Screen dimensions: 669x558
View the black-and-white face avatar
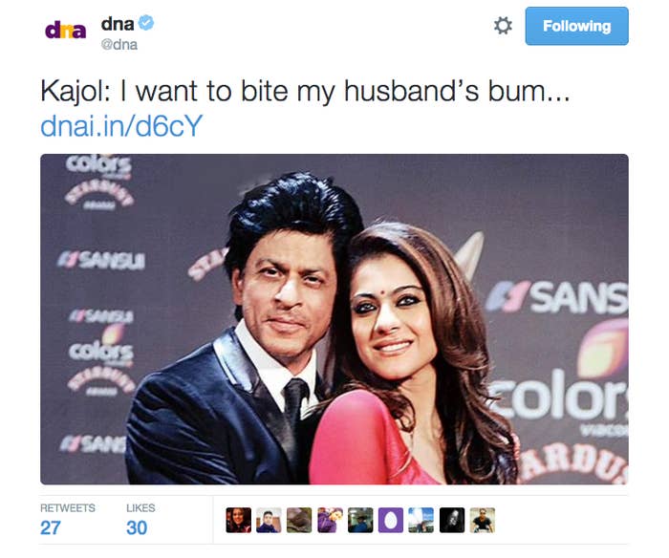[x=452, y=520]
